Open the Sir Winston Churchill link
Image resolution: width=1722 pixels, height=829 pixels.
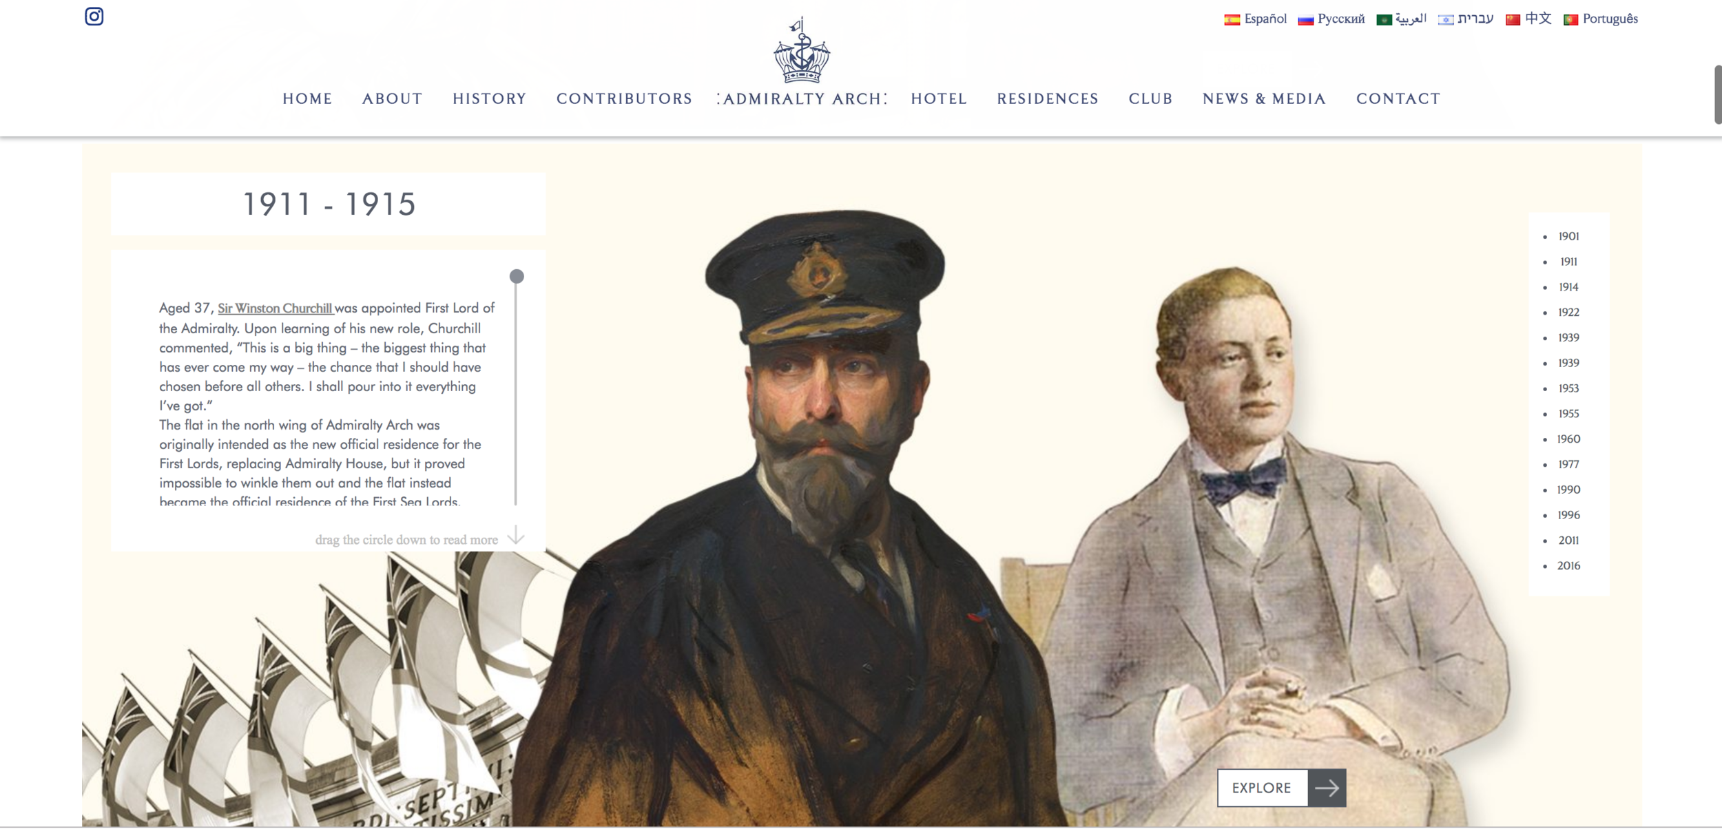[x=276, y=308]
